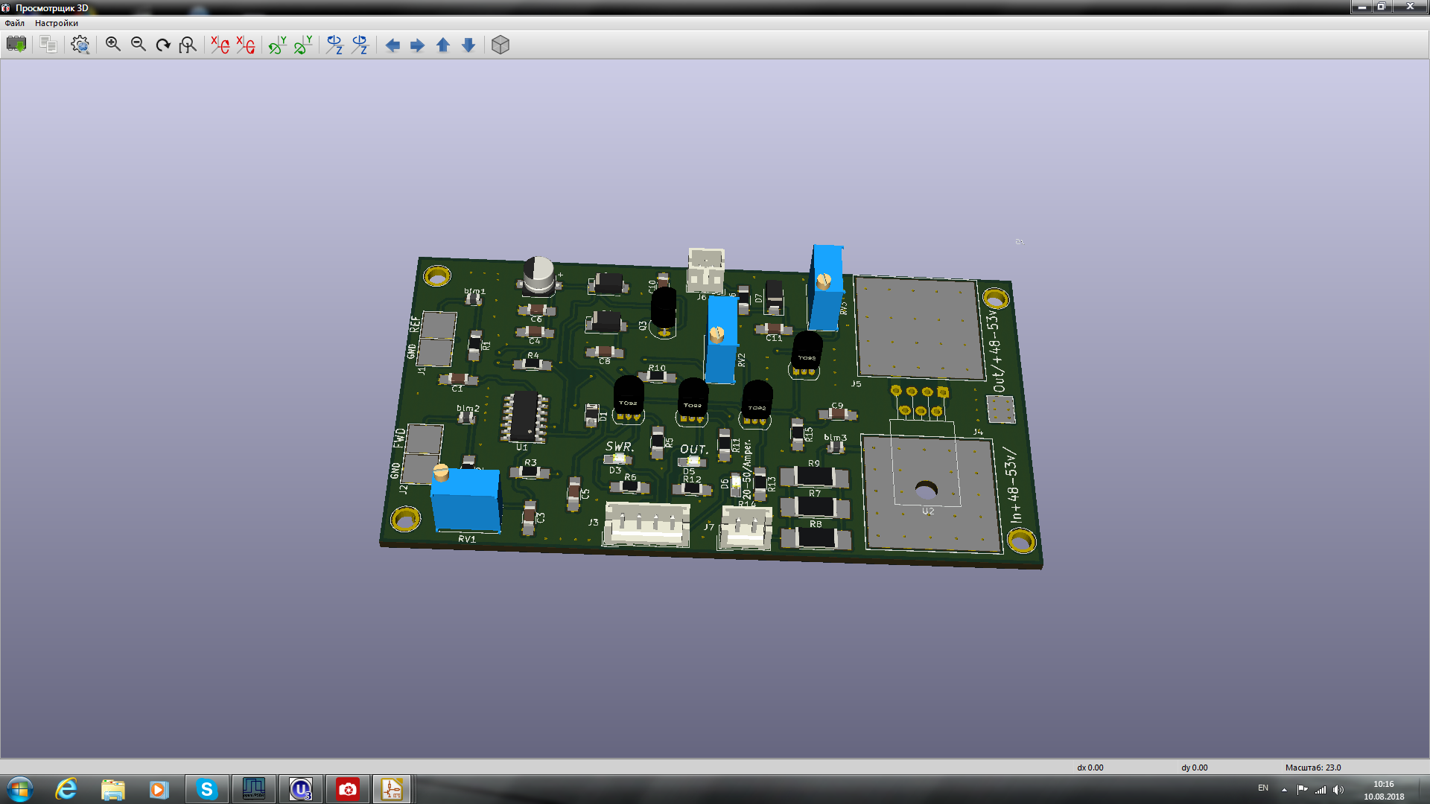Click the Fit in page zoom icon

pos(188,45)
